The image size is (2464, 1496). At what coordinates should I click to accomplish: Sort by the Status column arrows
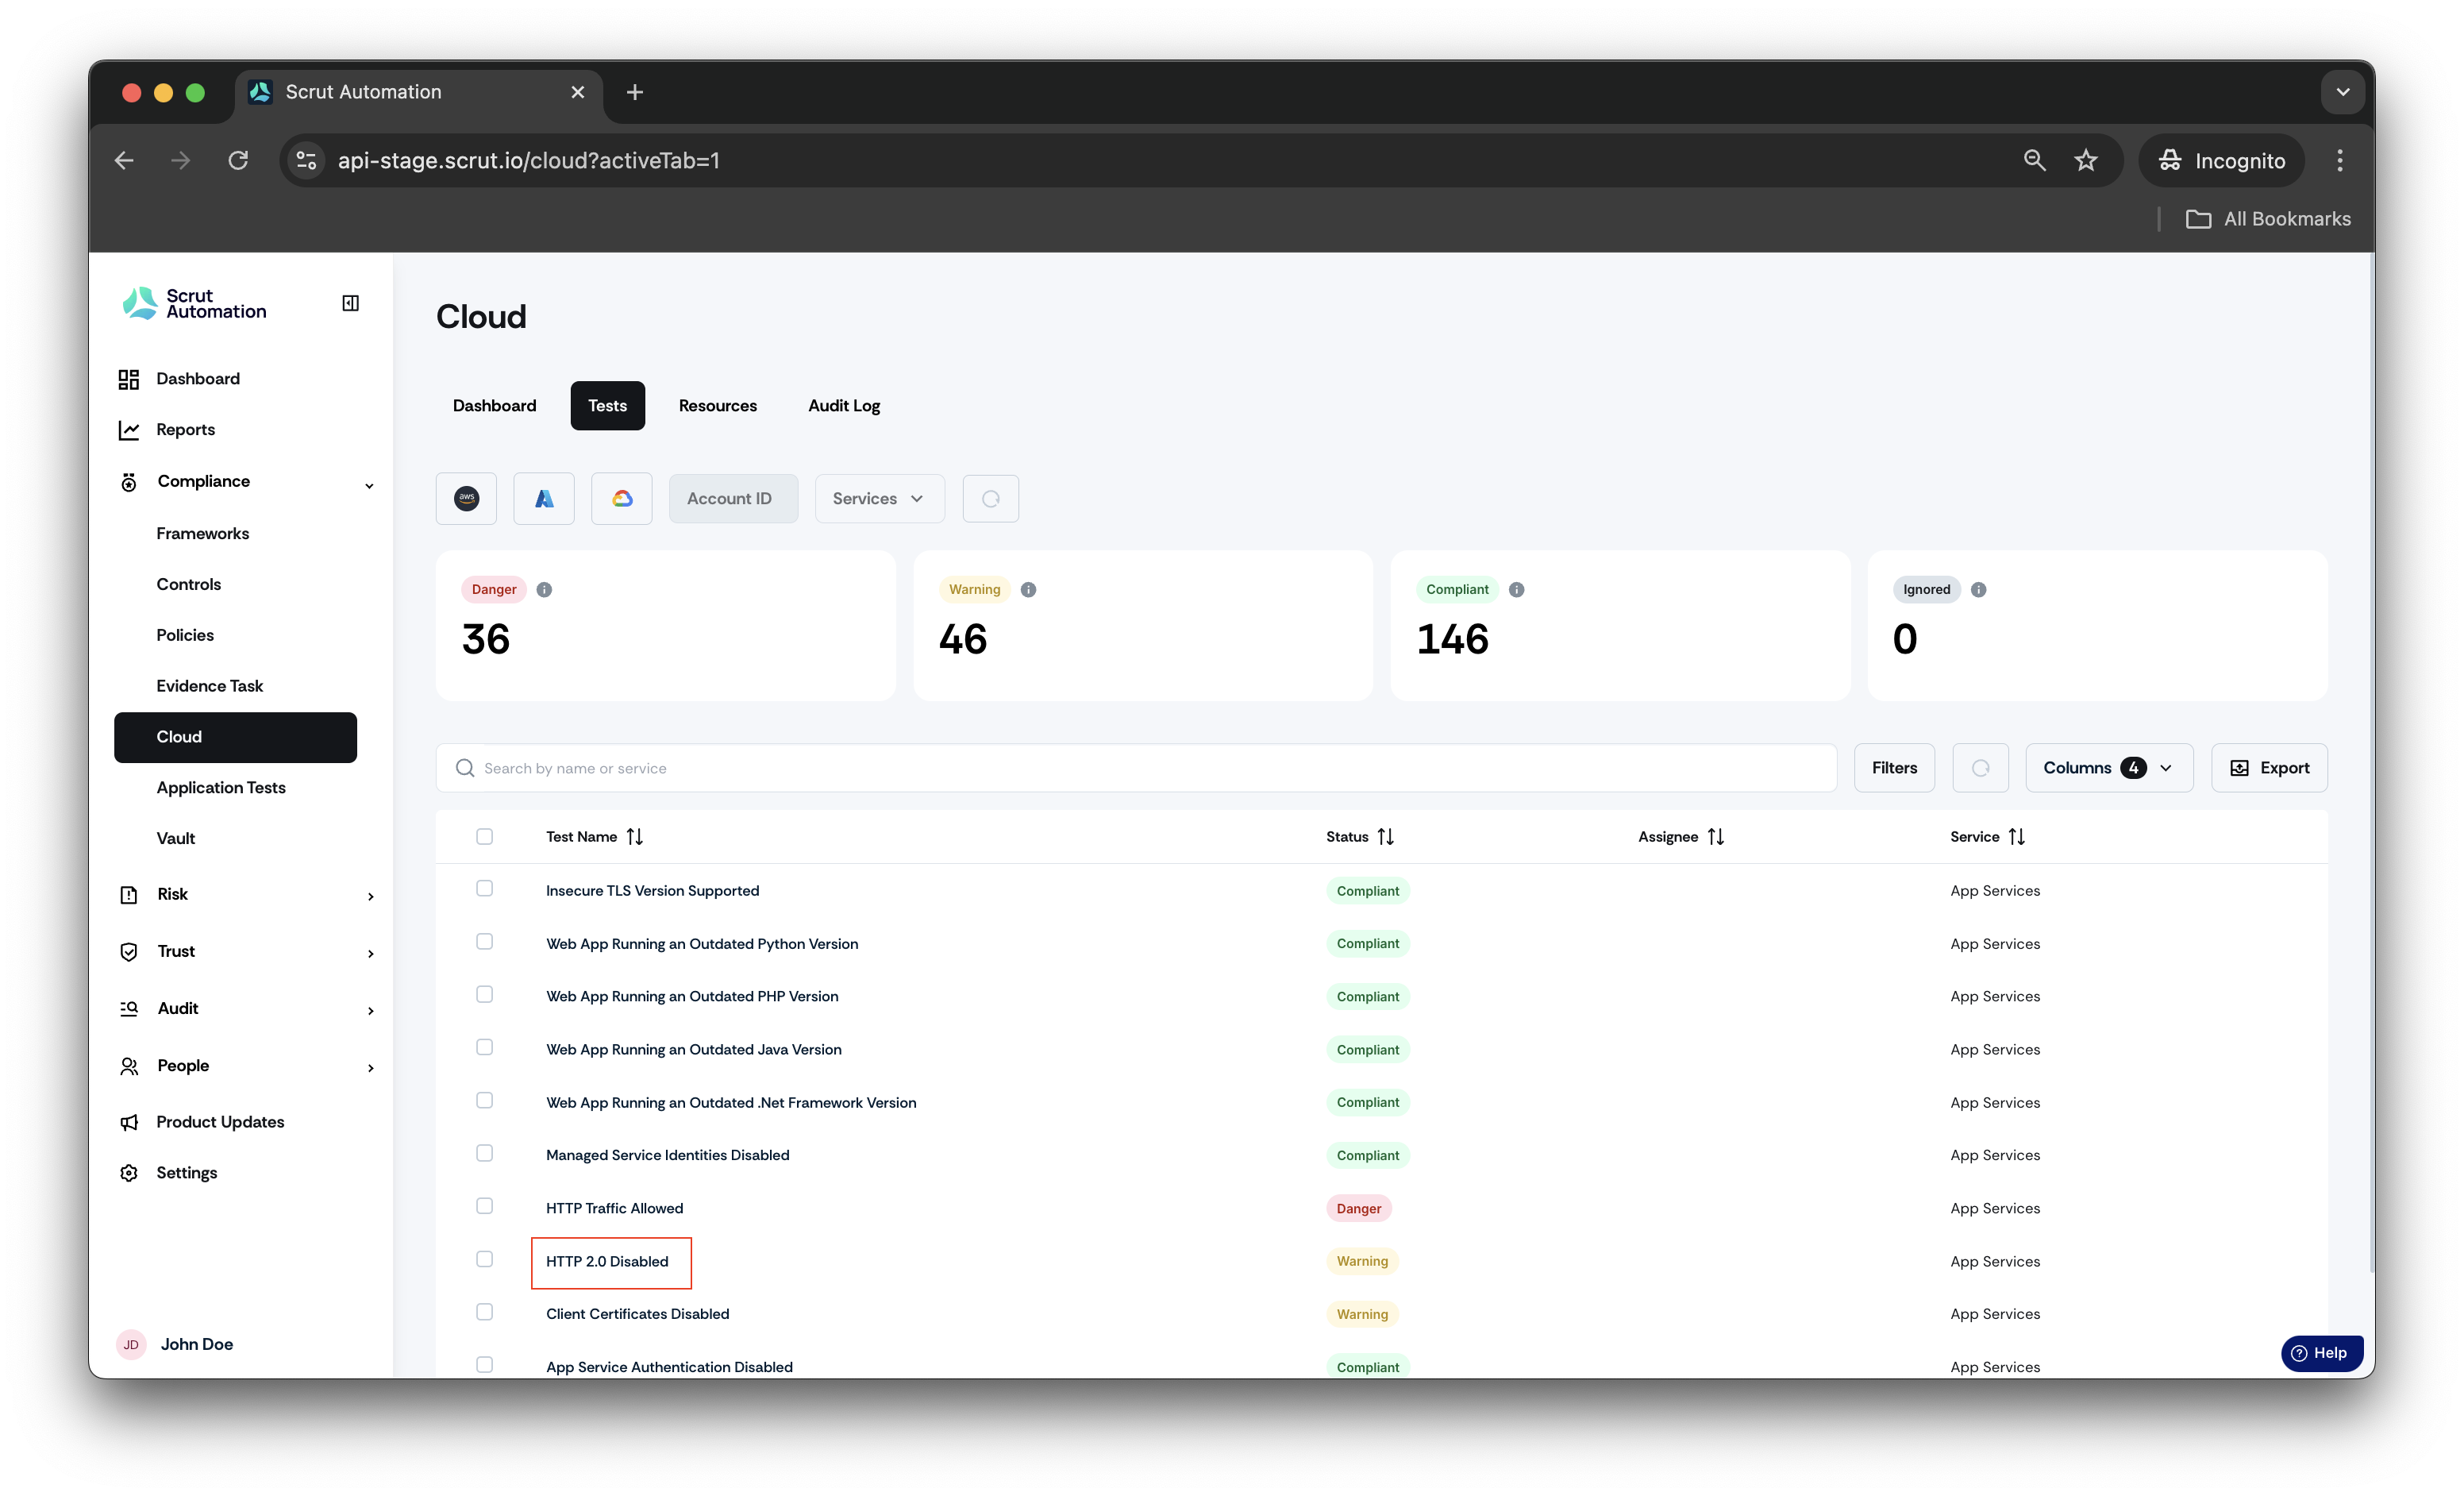click(x=1386, y=837)
